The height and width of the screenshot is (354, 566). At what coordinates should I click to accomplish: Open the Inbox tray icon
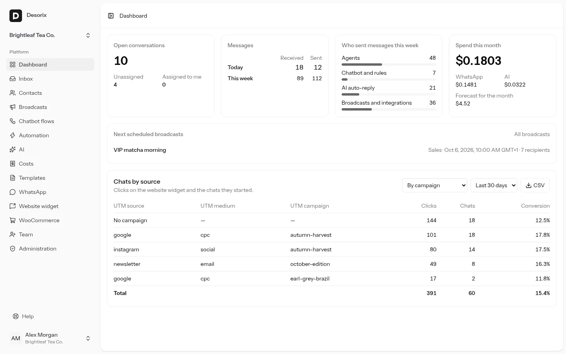point(13,79)
